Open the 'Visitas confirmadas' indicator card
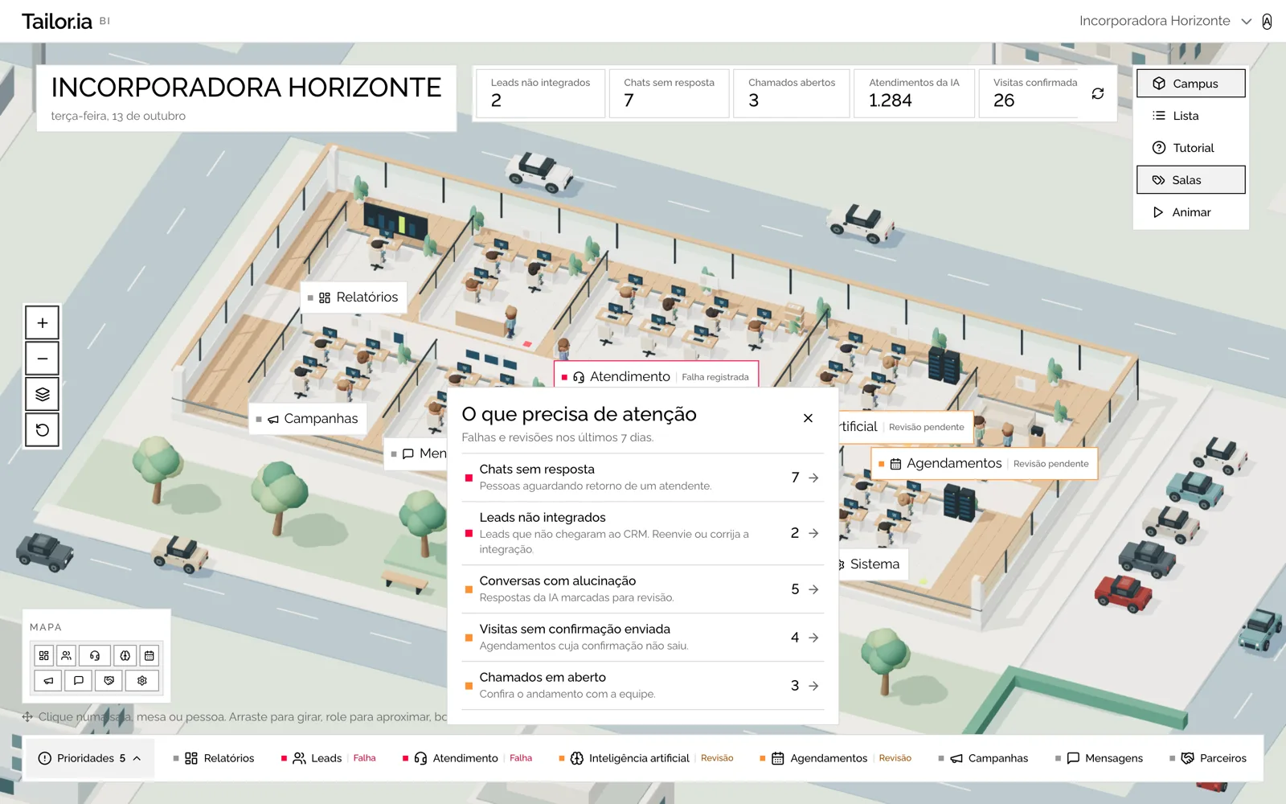Viewport: 1286px width, 804px height. (1030, 93)
